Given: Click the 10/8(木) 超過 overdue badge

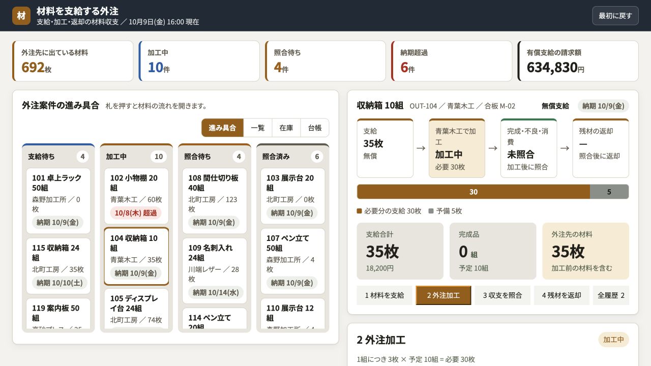Looking at the screenshot, I should [136, 213].
